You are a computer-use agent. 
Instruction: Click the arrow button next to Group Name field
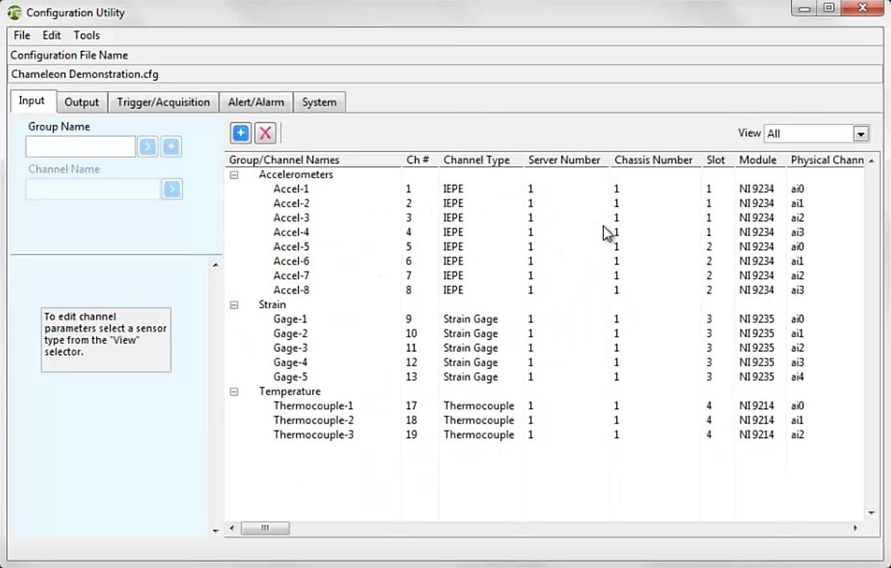[x=147, y=146]
